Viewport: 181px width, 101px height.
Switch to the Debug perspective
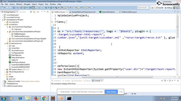pyautogui.click(x=169, y=8)
